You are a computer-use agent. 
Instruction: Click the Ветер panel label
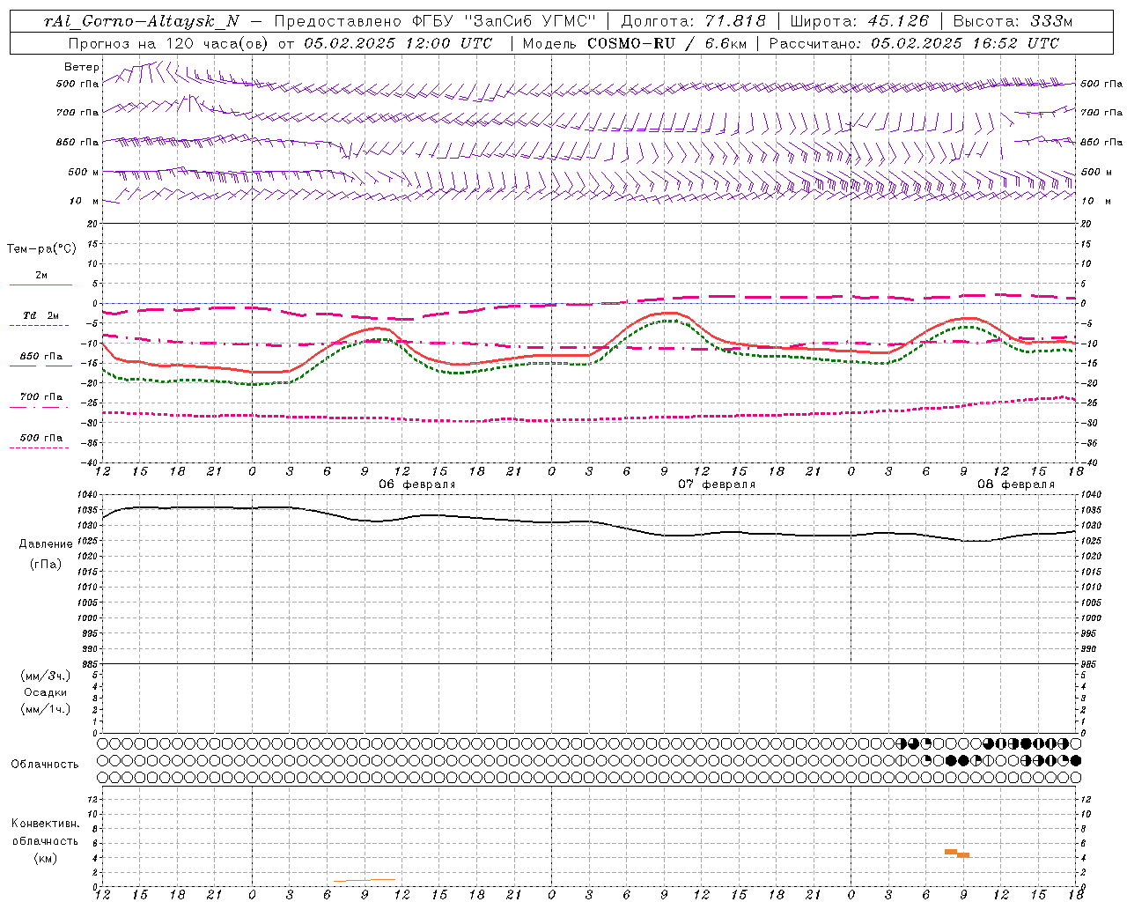(81, 67)
